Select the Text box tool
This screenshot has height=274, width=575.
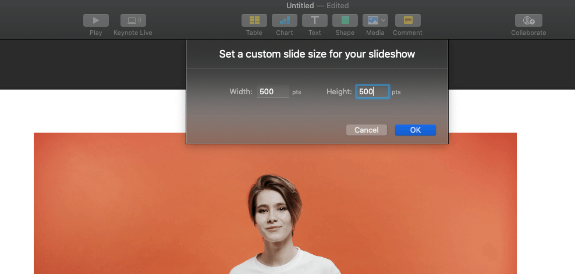pyautogui.click(x=314, y=20)
